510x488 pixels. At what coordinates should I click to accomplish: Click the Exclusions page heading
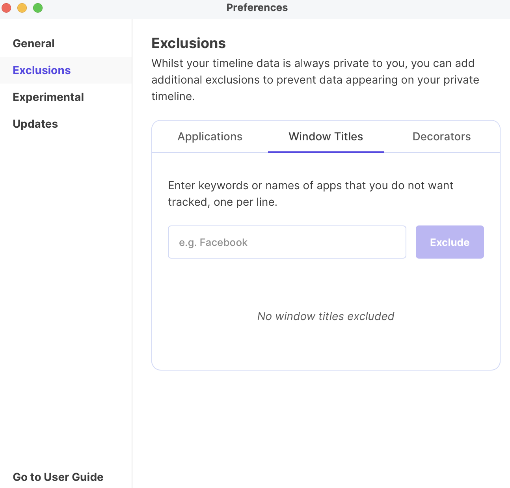(188, 43)
